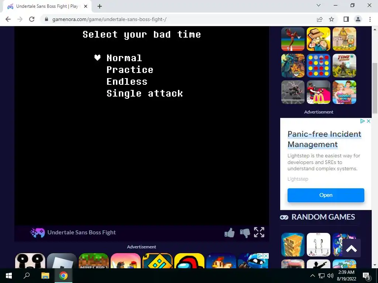Select the Single attack mode

click(x=145, y=93)
